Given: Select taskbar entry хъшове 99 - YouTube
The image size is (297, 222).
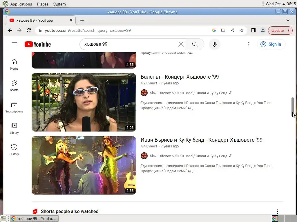Looking at the screenshot, I should 34,219.
